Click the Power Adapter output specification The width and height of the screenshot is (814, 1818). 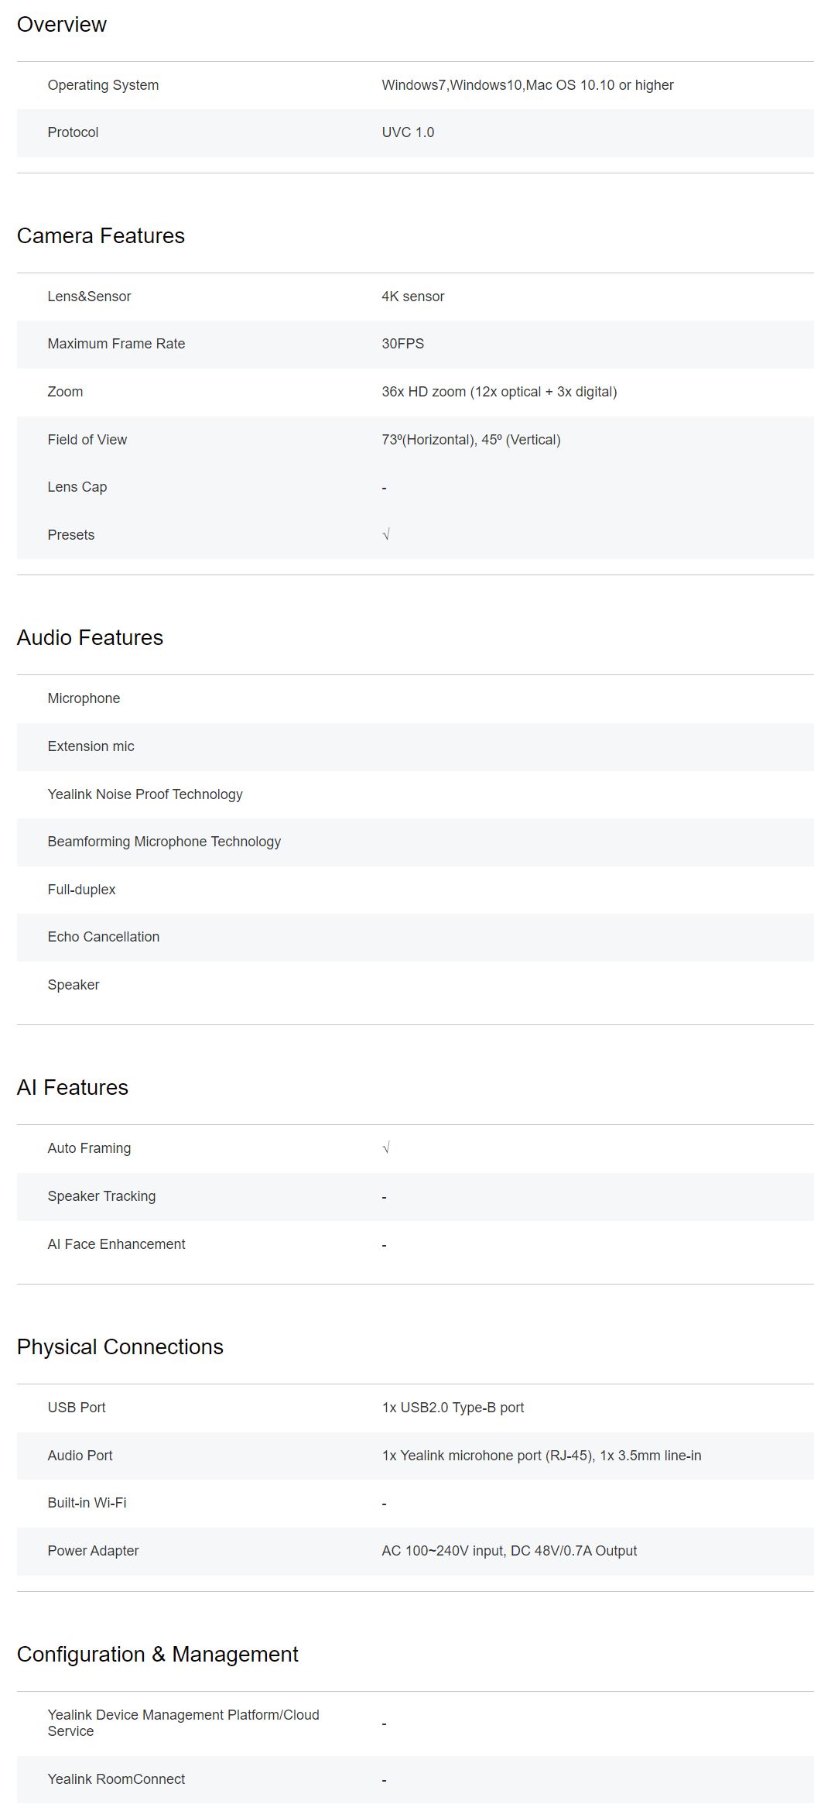click(x=509, y=1551)
